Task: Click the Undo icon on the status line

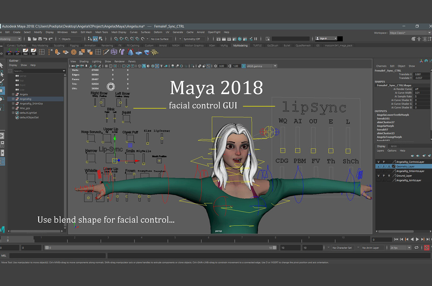Action: (x=45, y=39)
